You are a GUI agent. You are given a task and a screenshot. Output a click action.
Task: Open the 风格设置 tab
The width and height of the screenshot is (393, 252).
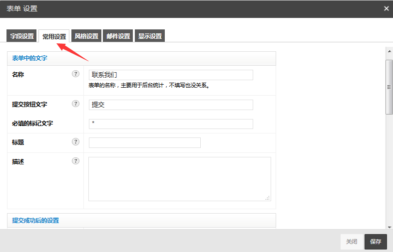[86, 36]
